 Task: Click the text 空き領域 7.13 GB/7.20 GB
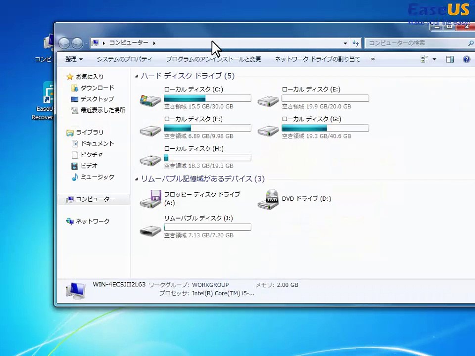pyautogui.click(x=199, y=235)
